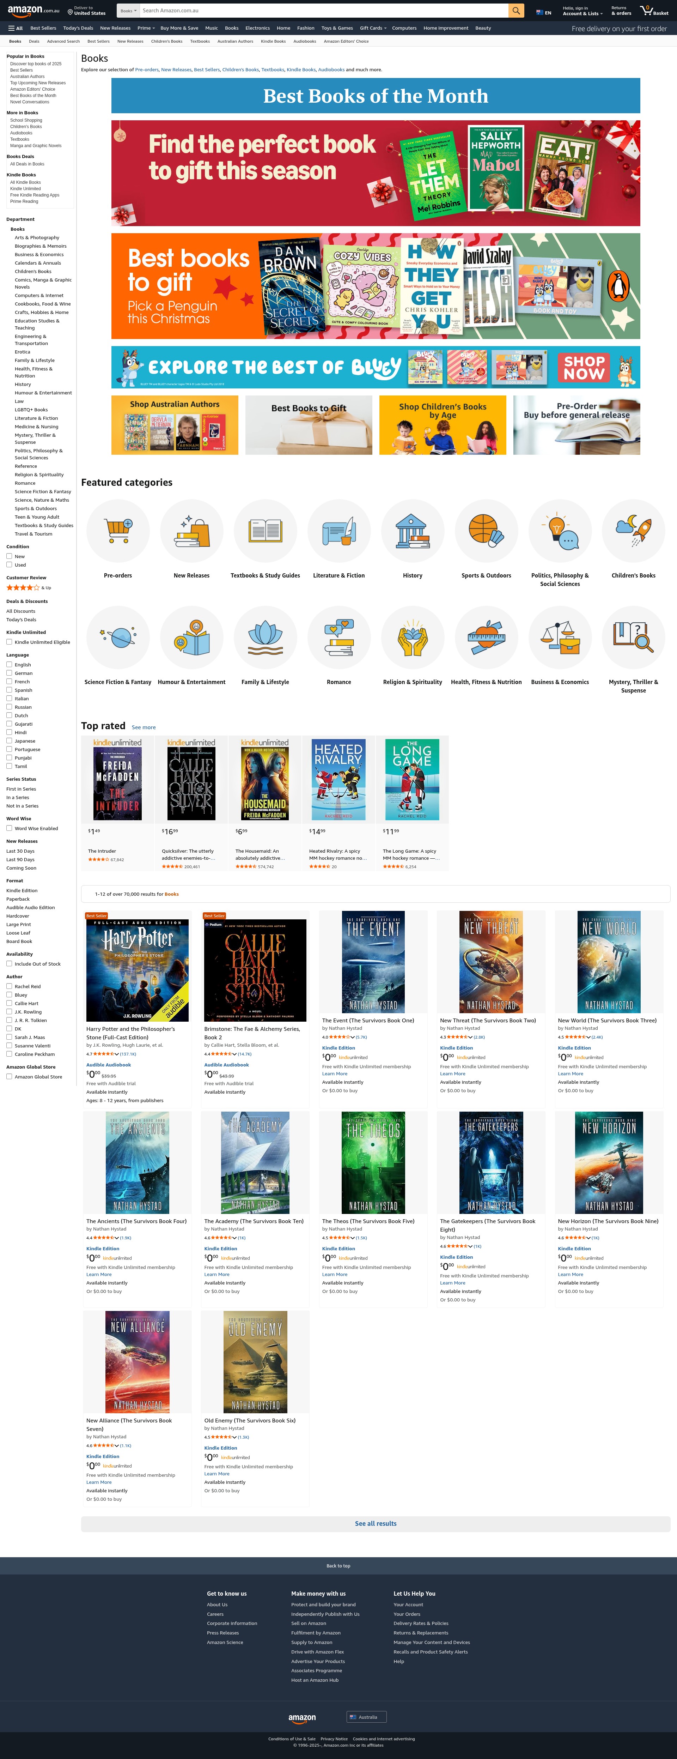Open Audiobooks in books sub-navigation
The width and height of the screenshot is (677, 1759).
304,41
